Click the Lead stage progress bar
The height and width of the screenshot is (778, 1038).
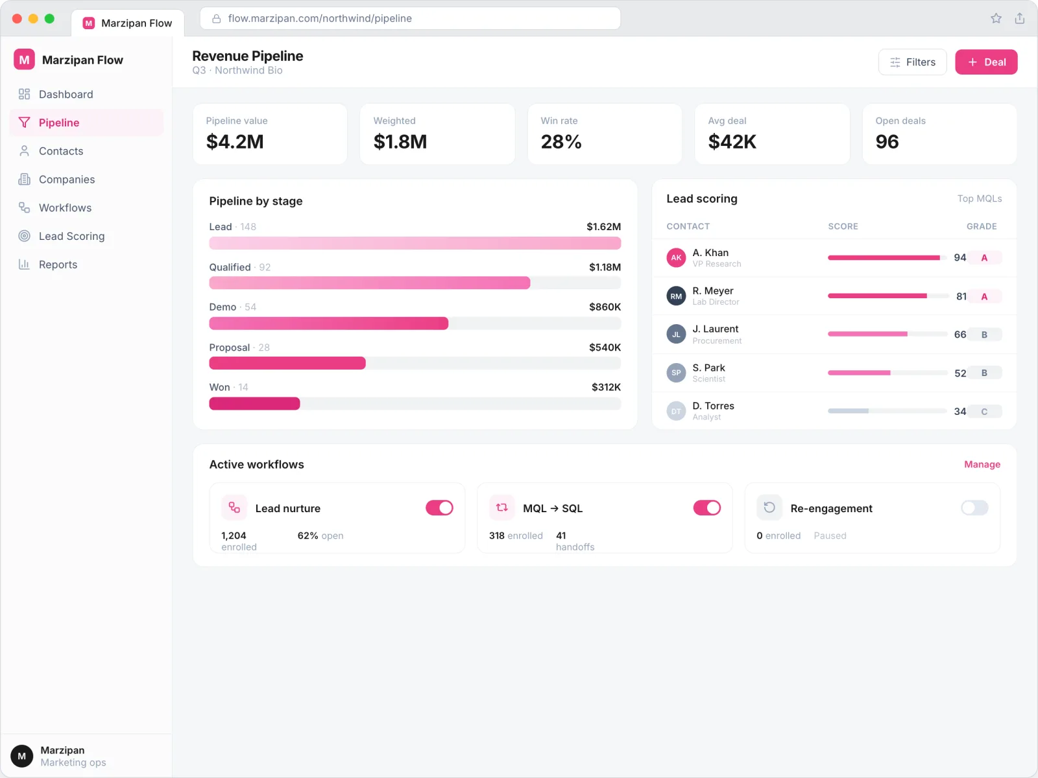[x=415, y=243]
